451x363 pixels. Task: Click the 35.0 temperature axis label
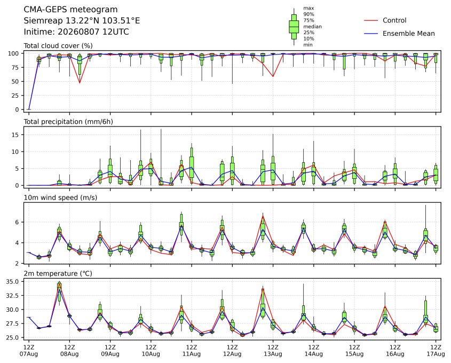click(x=12, y=281)
